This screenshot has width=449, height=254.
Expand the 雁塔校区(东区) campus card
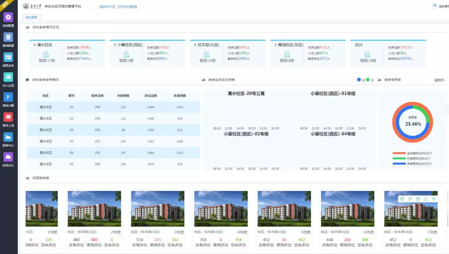(x=275, y=45)
